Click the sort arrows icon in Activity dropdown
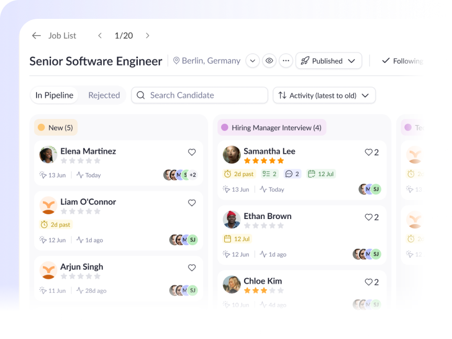 [282, 95]
